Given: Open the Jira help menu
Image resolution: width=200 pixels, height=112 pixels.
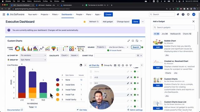Looking at the screenshot, I should pos(183,15).
